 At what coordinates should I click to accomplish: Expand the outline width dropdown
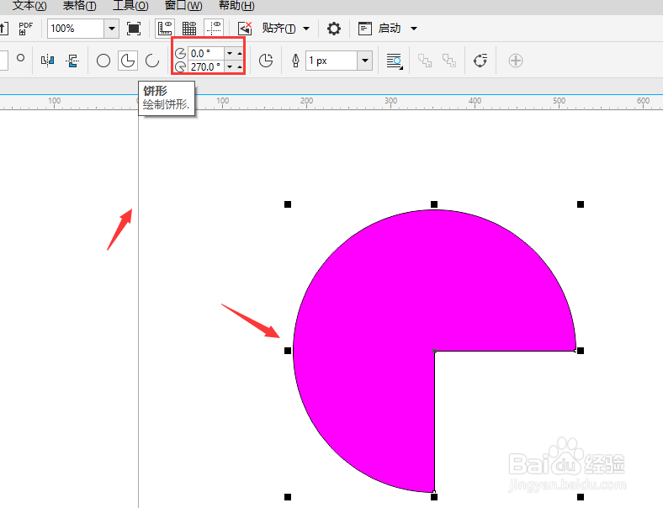click(365, 61)
